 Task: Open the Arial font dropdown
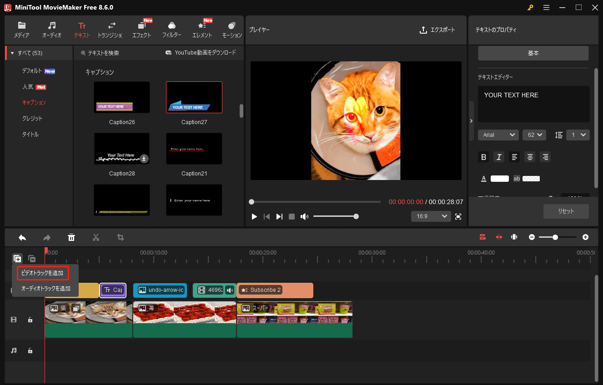click(498, 135)
